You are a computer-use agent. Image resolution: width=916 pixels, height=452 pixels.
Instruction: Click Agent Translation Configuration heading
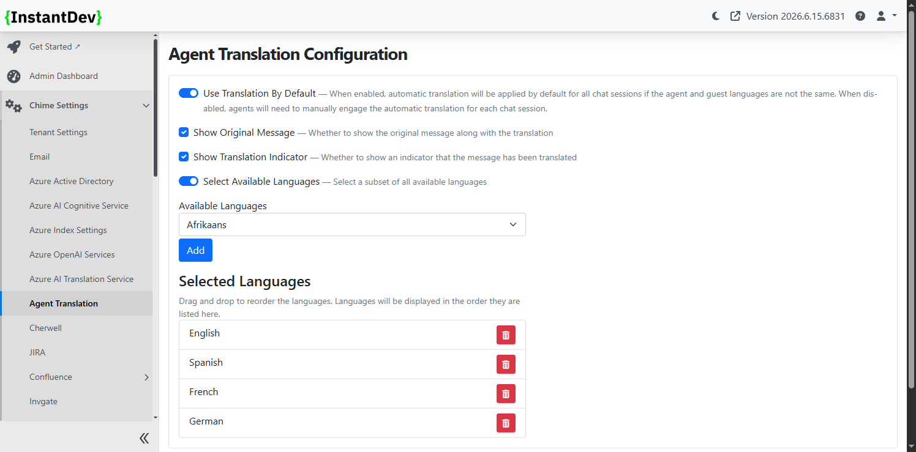[288, 54]
